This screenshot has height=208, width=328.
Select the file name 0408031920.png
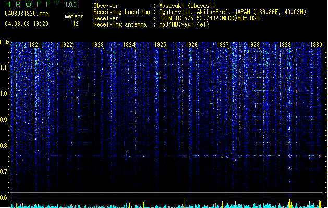[27, 14]
